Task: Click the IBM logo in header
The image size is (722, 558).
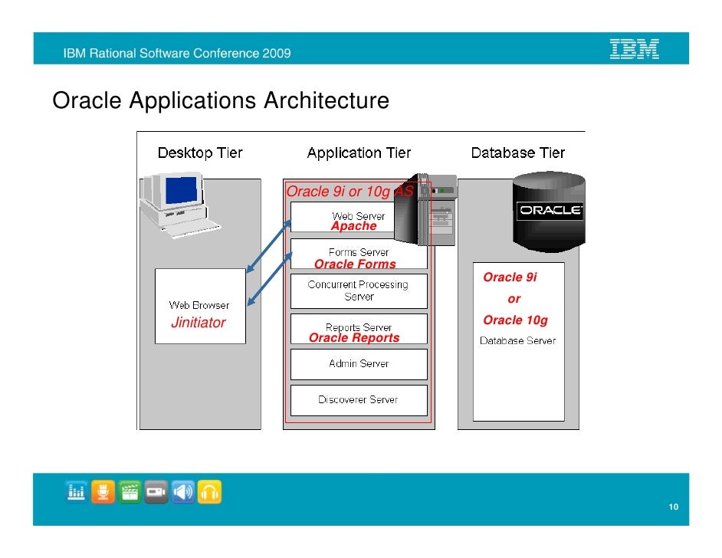Action: tap(635, 49)
